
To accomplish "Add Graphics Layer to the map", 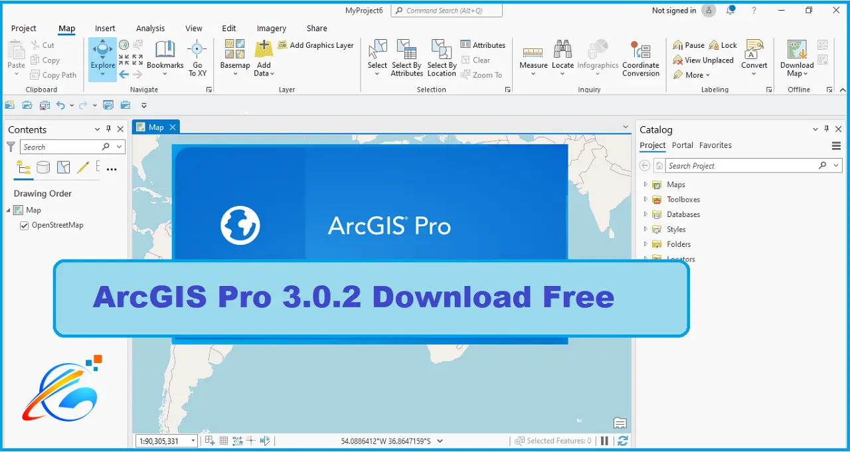I will coord(316,45).
